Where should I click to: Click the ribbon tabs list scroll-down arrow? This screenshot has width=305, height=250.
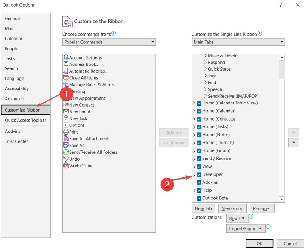click(282, 199)
